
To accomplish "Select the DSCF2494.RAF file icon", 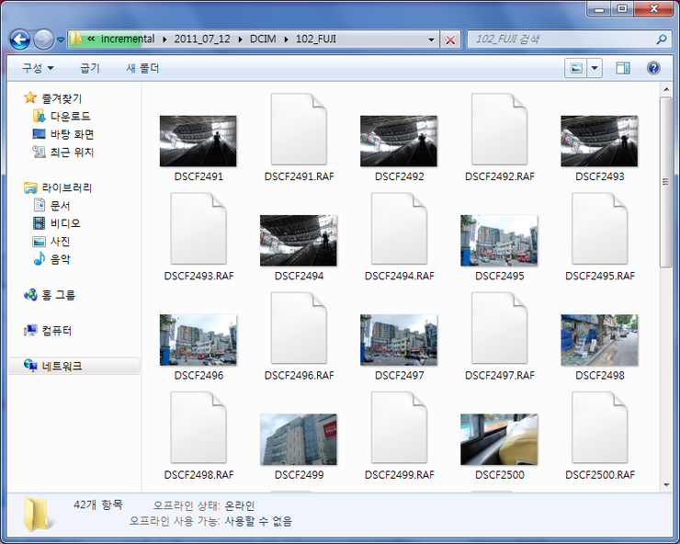I will click(x=400, y=229).
